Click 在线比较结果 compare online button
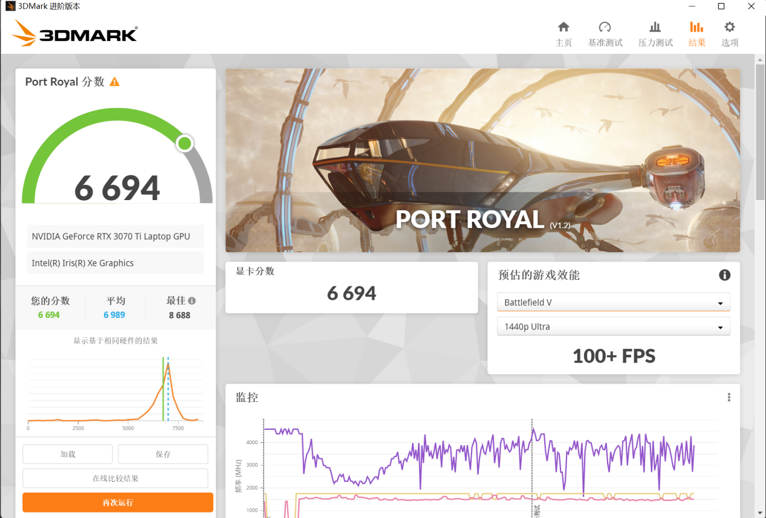Viewport: 766px width, 518px height. click(115, 478)
